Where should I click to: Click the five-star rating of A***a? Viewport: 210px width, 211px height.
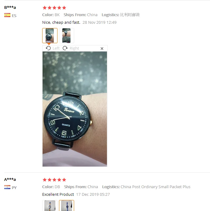(54, 180)
